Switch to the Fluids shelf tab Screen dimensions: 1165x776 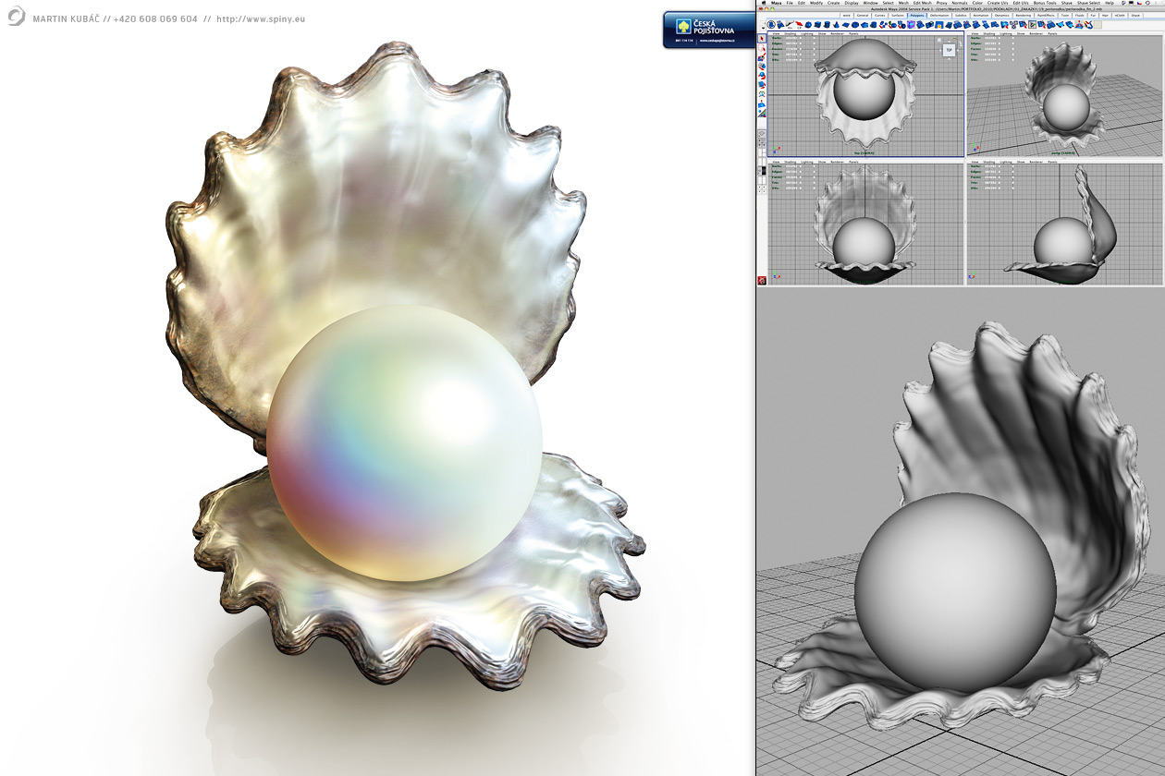[1080, 16]
